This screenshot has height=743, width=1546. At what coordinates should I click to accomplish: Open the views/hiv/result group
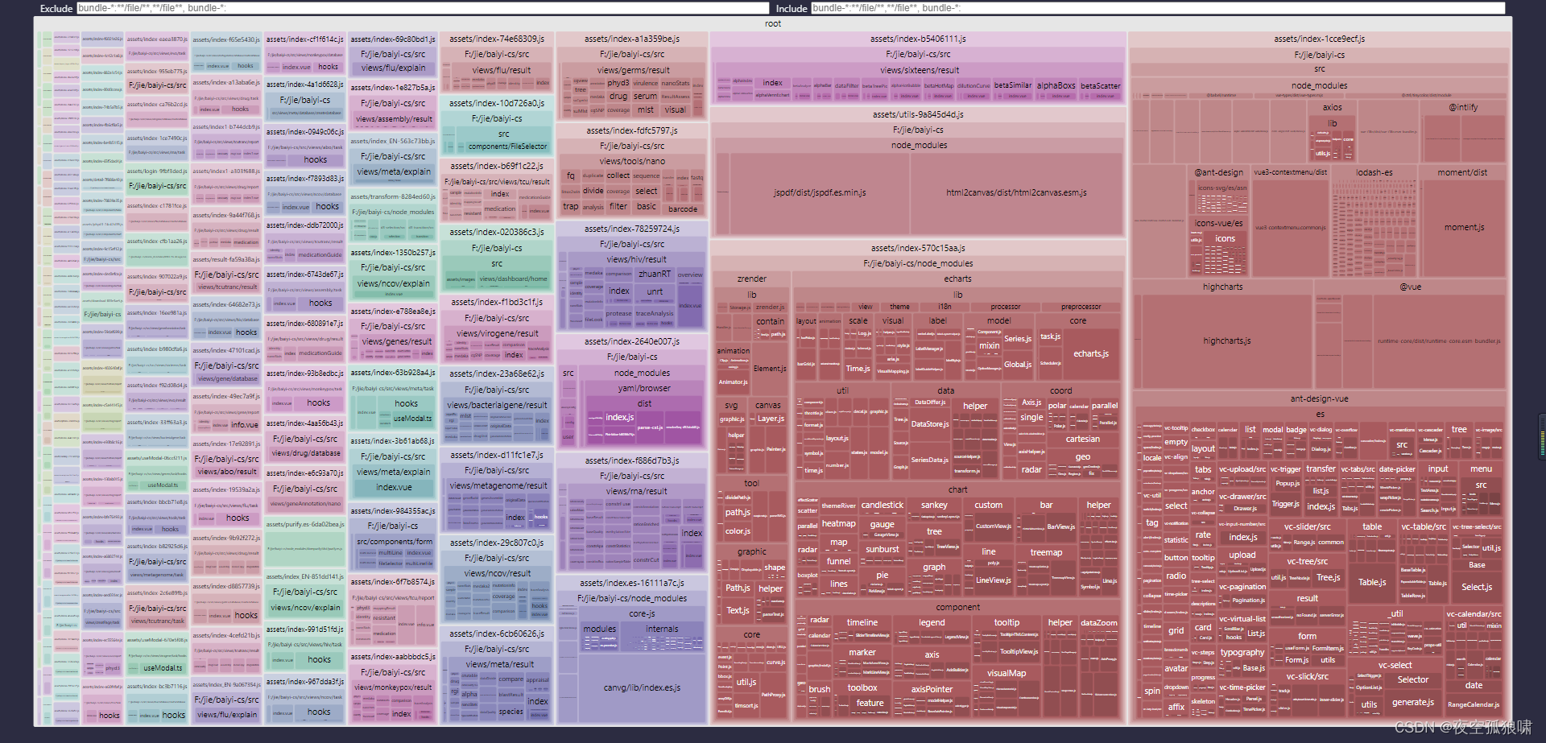click(x=636, y=259)
